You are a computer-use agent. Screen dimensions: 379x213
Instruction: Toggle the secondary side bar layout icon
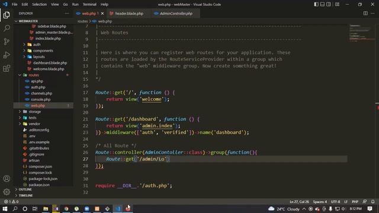pos(329,4)
